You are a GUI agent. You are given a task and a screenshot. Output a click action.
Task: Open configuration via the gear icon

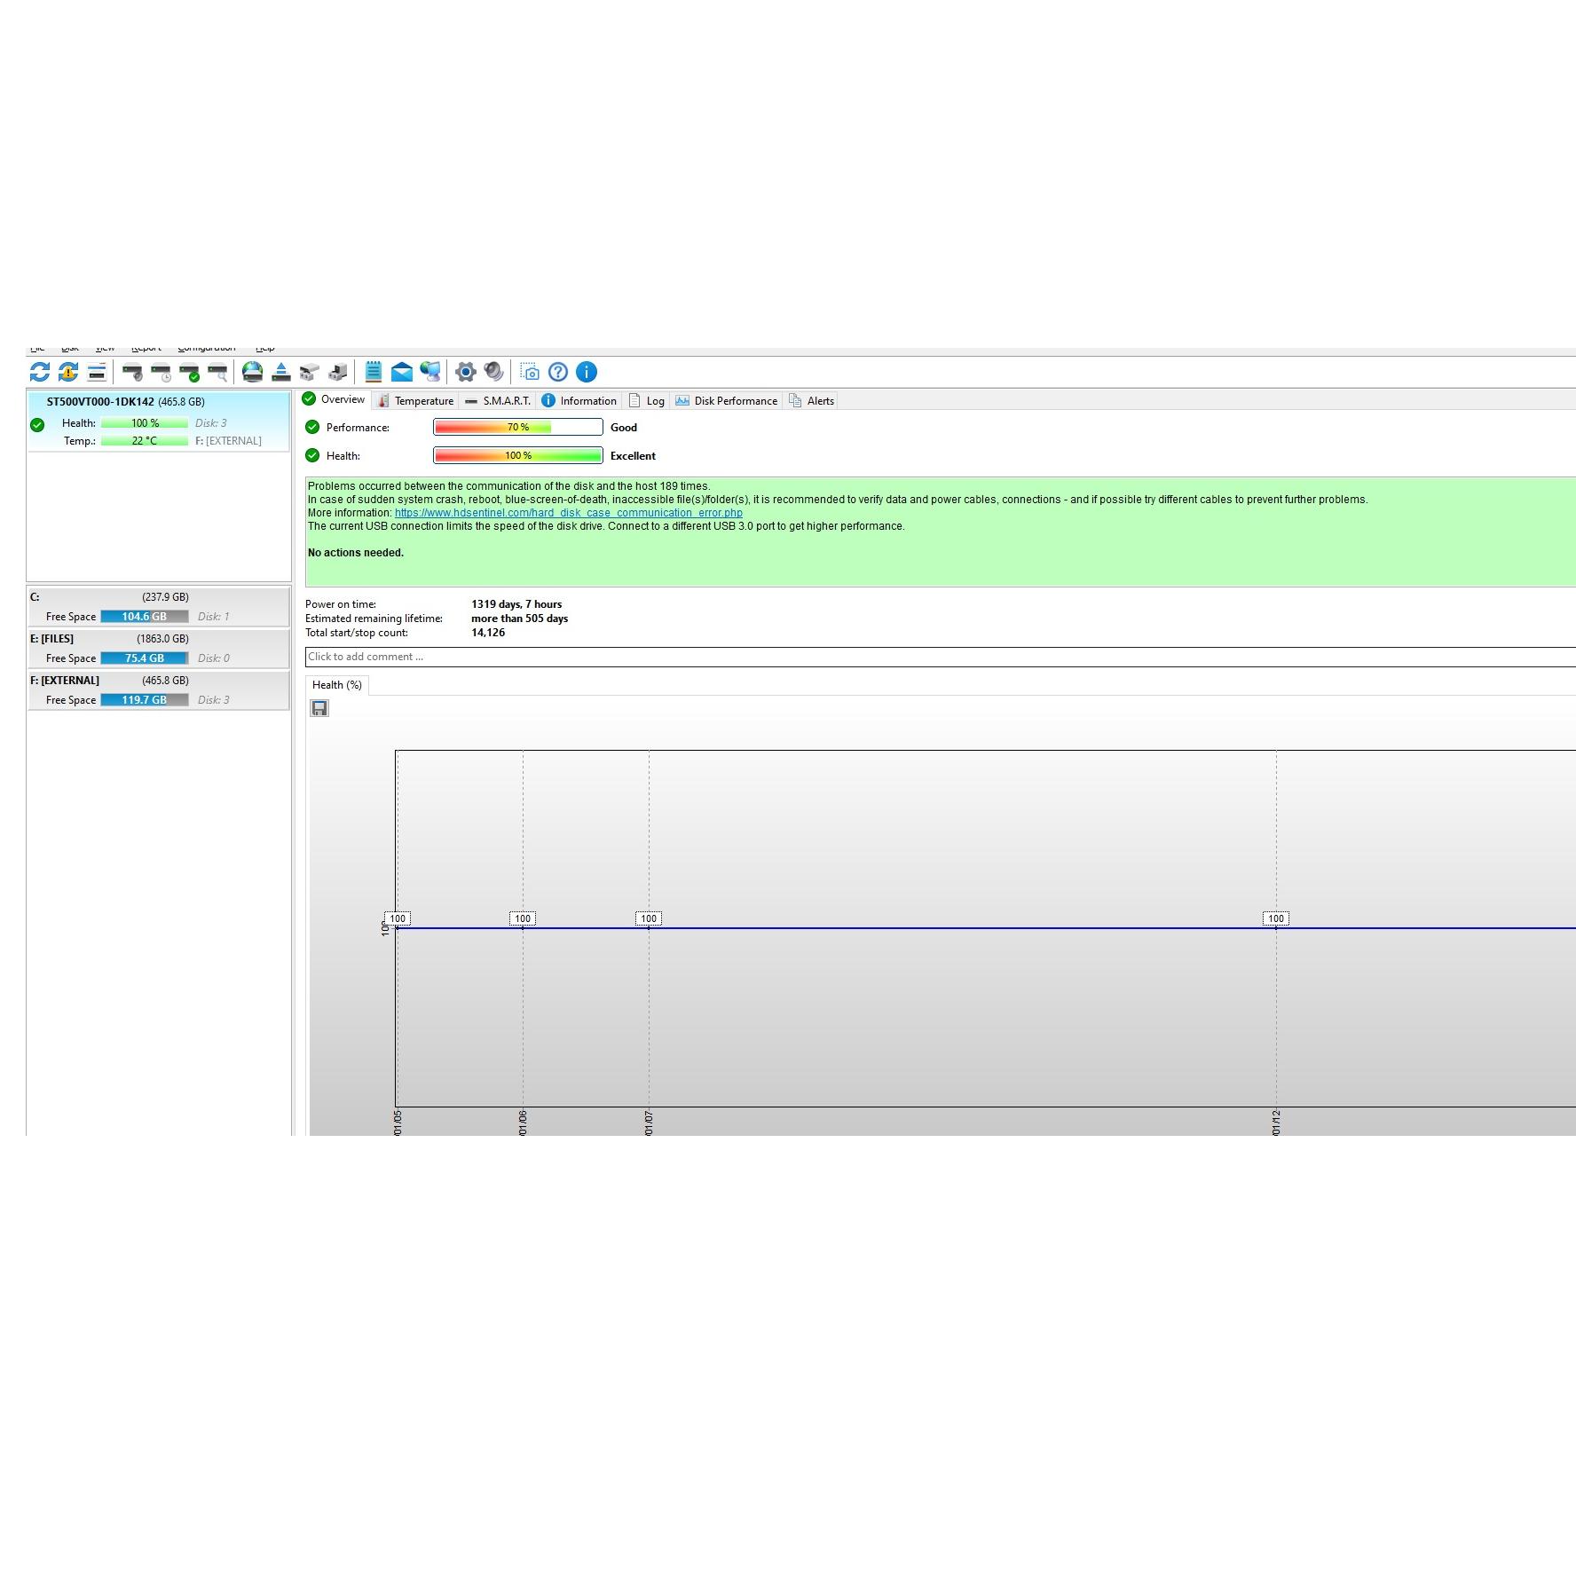tap(466, 372)
